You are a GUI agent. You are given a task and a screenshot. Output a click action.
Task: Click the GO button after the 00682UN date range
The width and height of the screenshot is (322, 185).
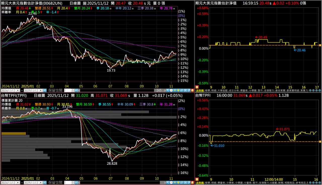point(45,91)
